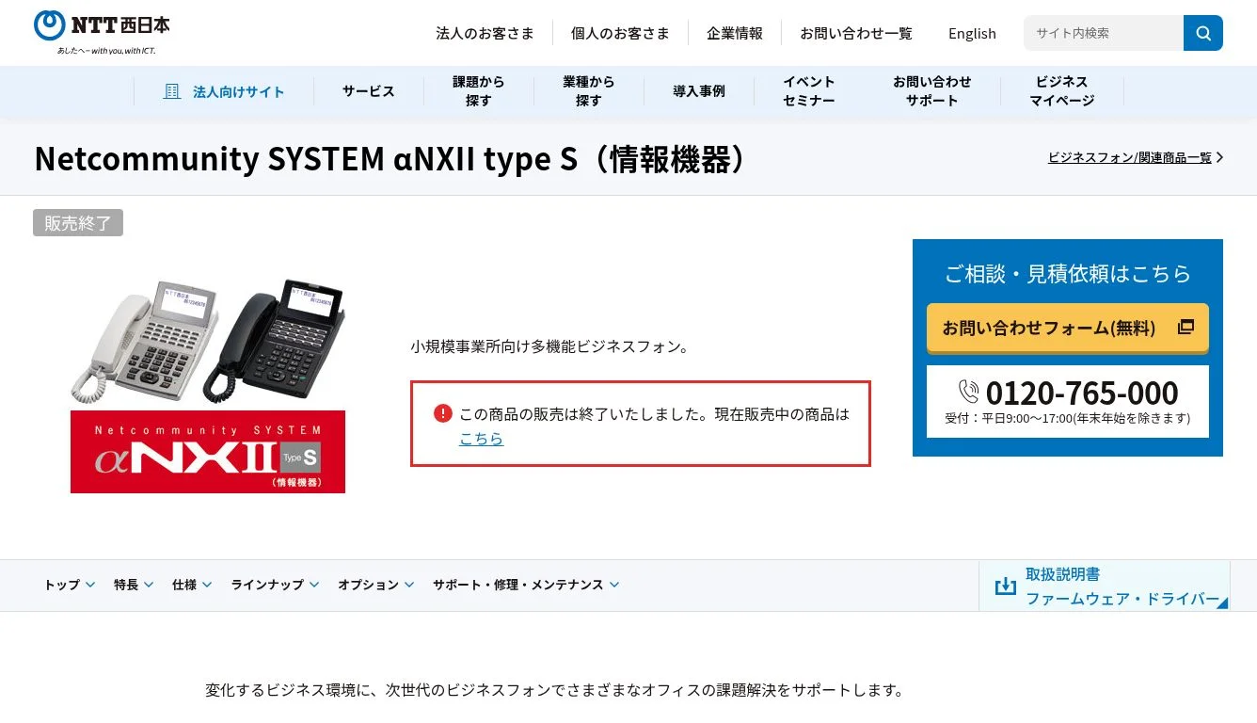Image resolution: width=1257 pixels, height=723 pixels.
Task: Open 法人のお客さま in header
Action: [x=485, y=33]
